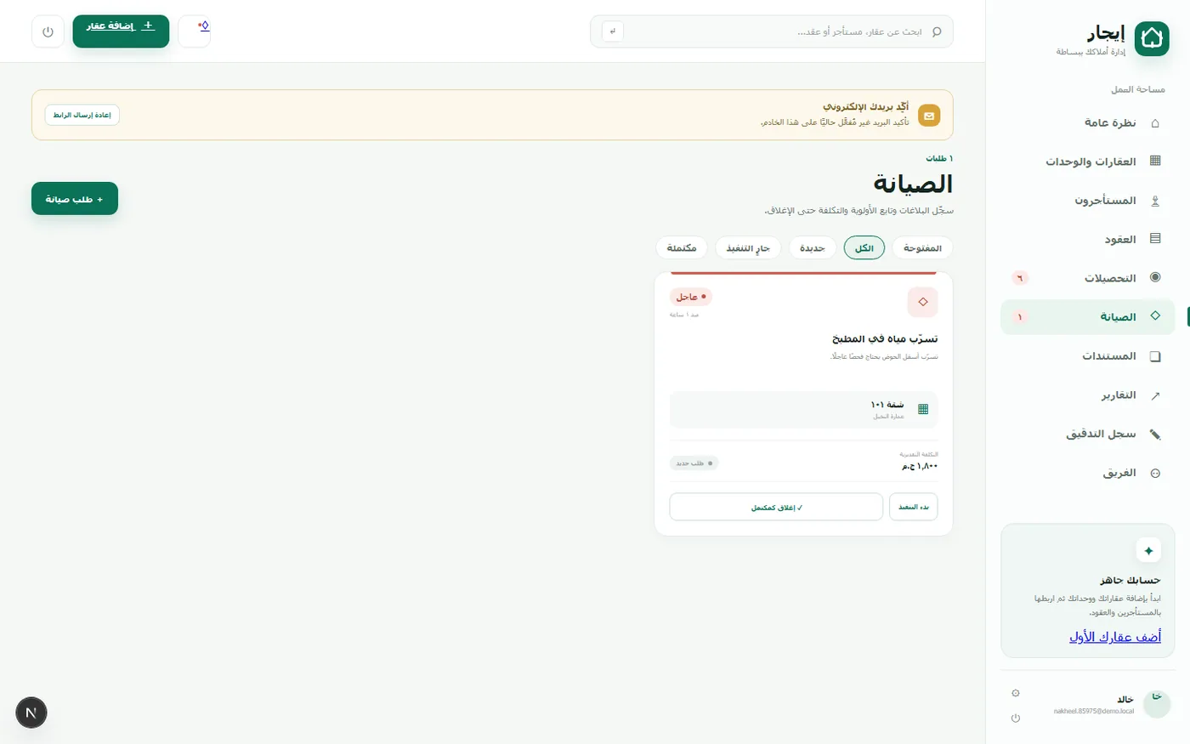Click the enter-key shortcut badge in search

coord(613,31)
